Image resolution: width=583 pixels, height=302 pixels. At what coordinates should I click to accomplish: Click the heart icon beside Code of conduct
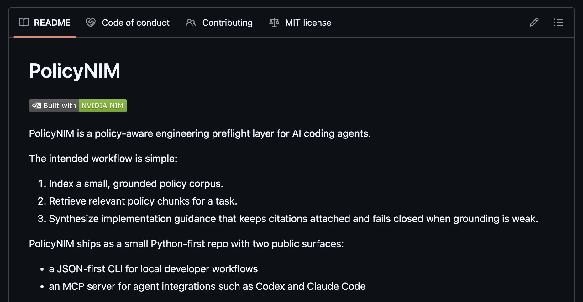[x=91, y=23]
